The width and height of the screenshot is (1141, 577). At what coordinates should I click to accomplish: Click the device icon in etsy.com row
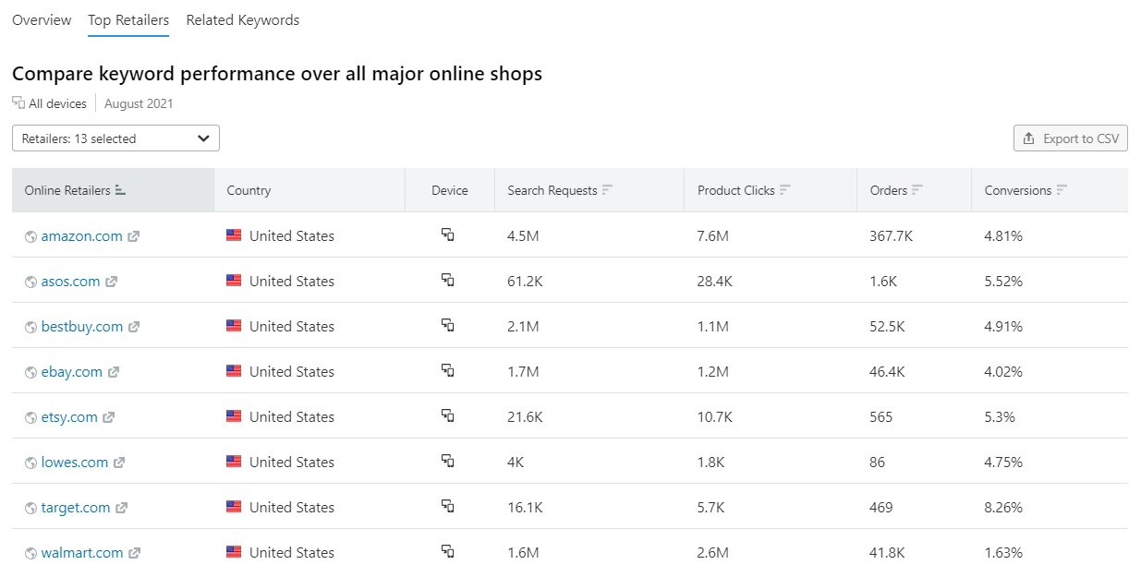click(448, 415)
